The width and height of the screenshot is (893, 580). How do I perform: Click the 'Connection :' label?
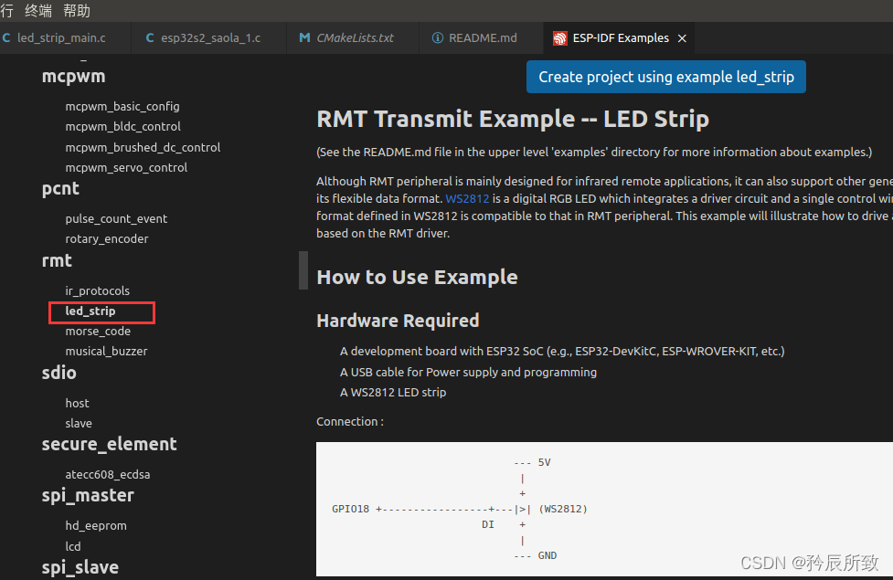(x=350, y=422)
